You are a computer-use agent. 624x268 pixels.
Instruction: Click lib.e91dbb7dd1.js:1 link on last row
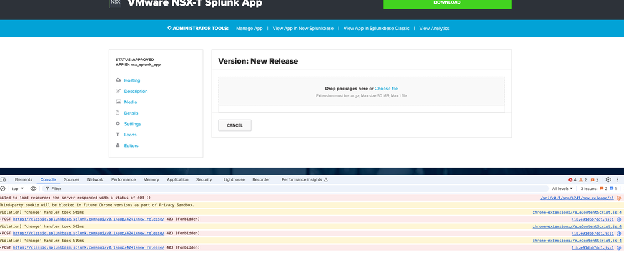(x=593, y=247)
